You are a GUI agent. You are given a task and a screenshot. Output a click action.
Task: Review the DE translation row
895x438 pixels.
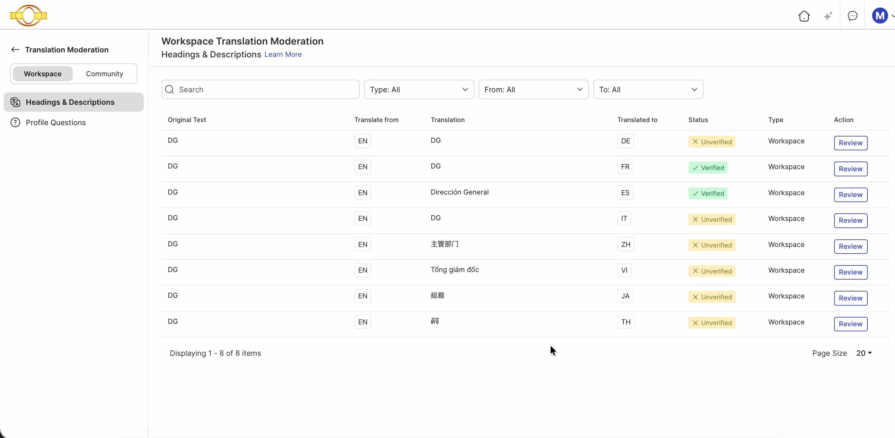point(850,143)
